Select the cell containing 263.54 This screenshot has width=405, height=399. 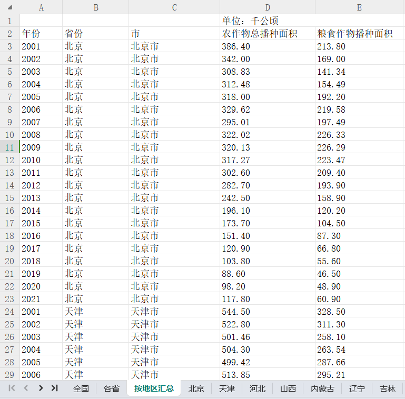point(359,349)
